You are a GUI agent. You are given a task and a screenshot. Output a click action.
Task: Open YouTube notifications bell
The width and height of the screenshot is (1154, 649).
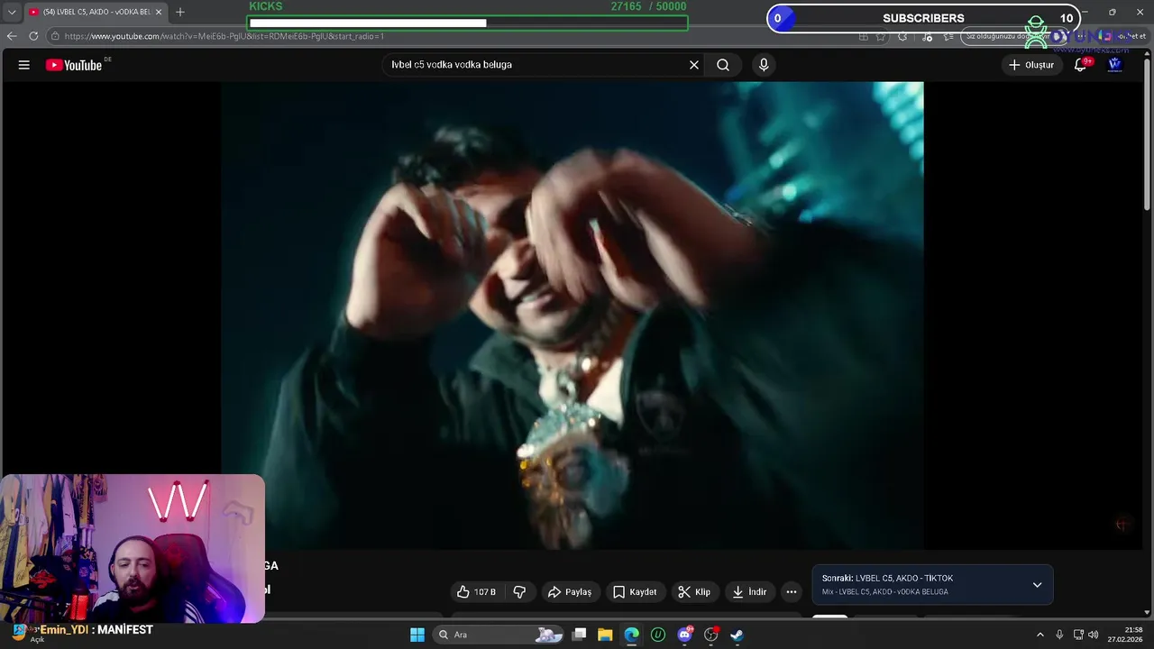[x=1080, y=65]
